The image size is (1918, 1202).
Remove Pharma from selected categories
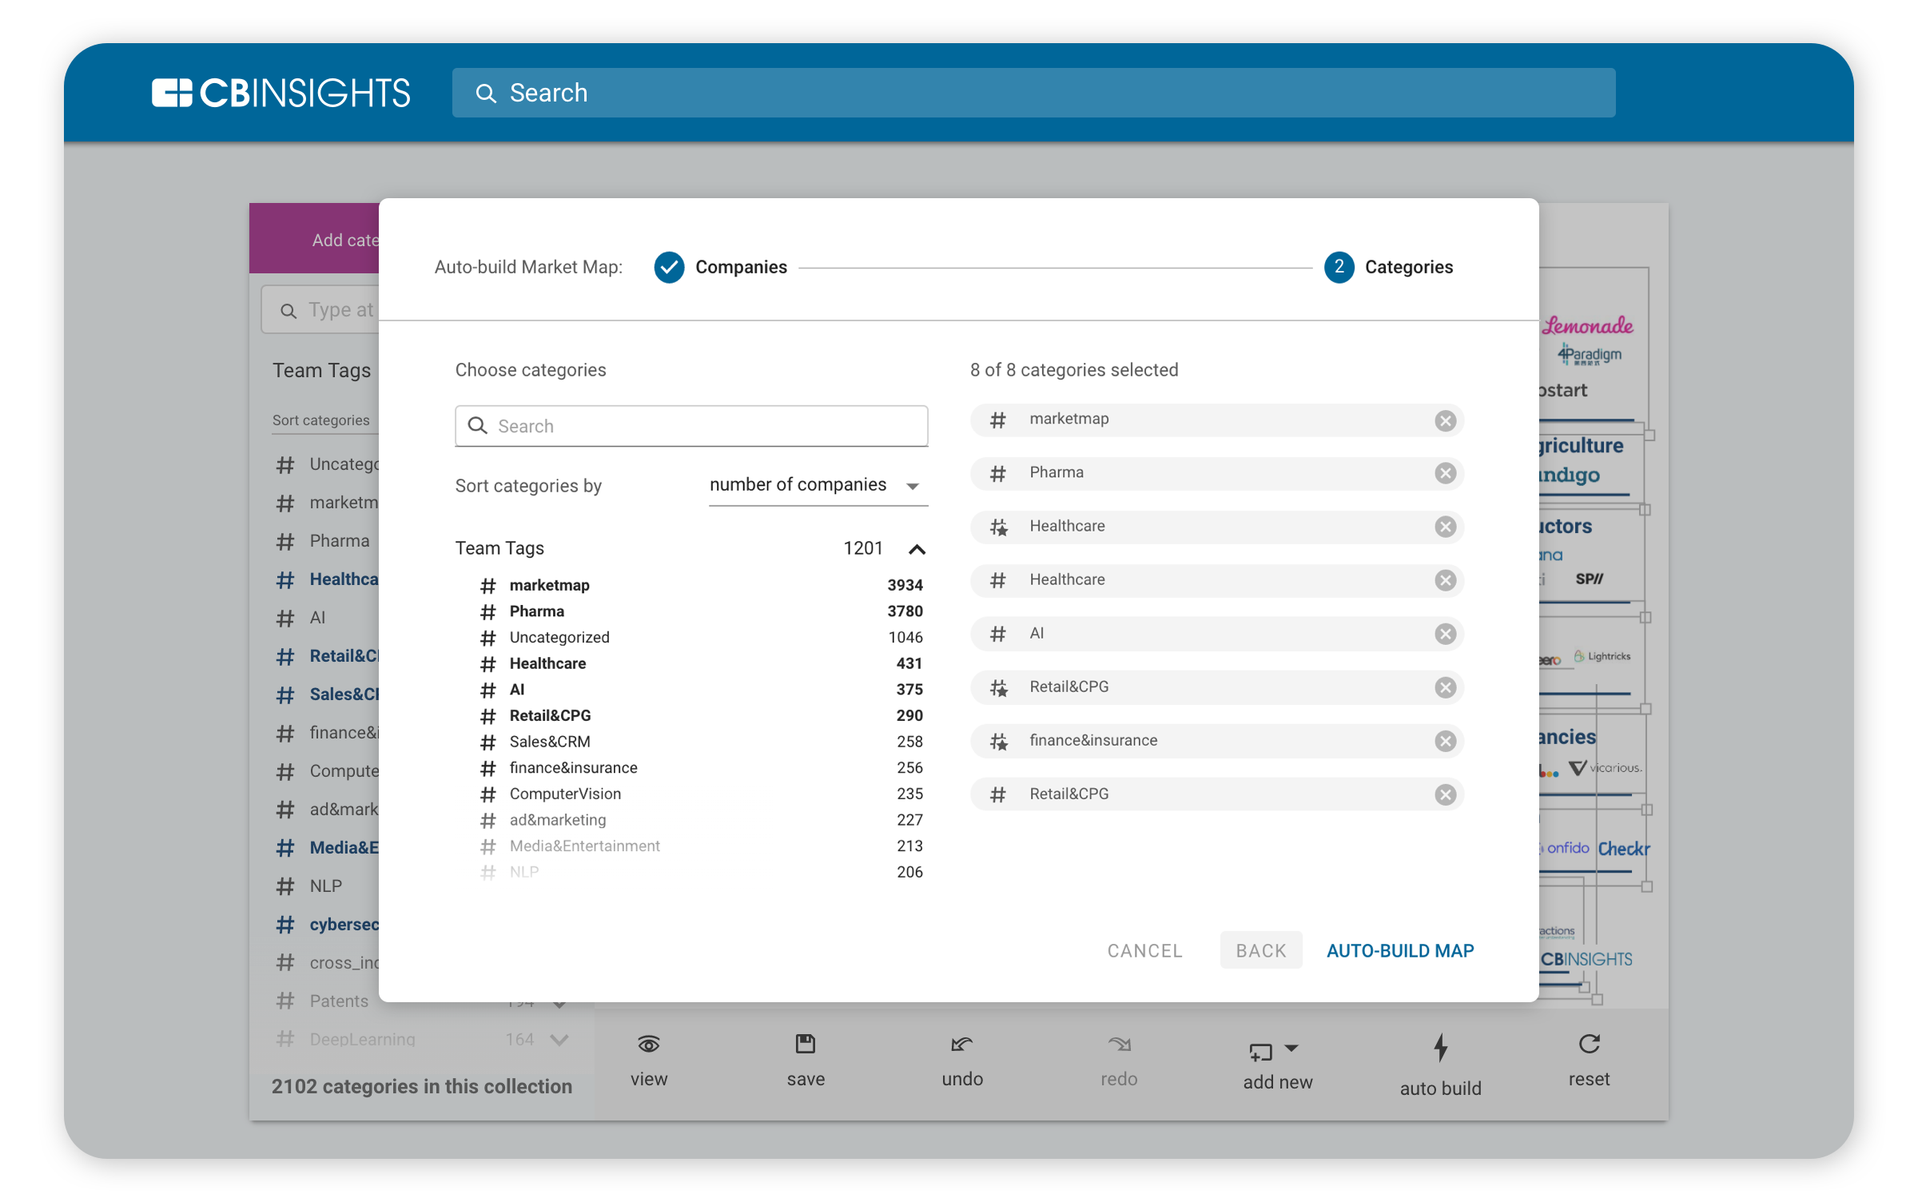point(1445,473)
